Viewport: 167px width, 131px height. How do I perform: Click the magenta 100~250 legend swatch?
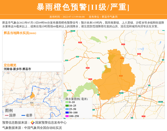click(x=67, y=116)
